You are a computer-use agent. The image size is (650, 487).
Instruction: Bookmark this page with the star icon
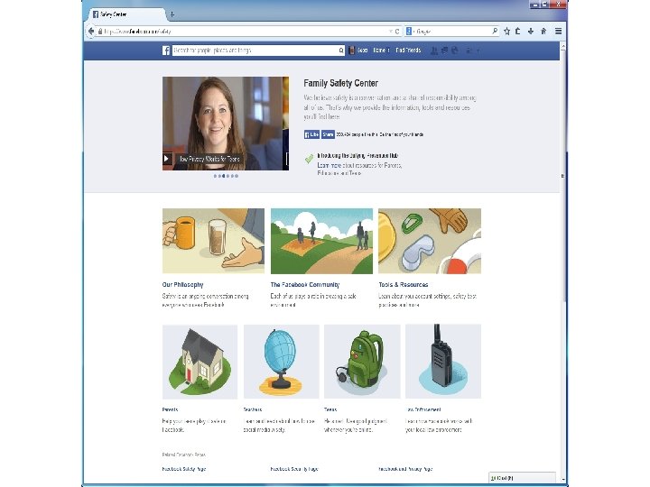click(506, 31)
